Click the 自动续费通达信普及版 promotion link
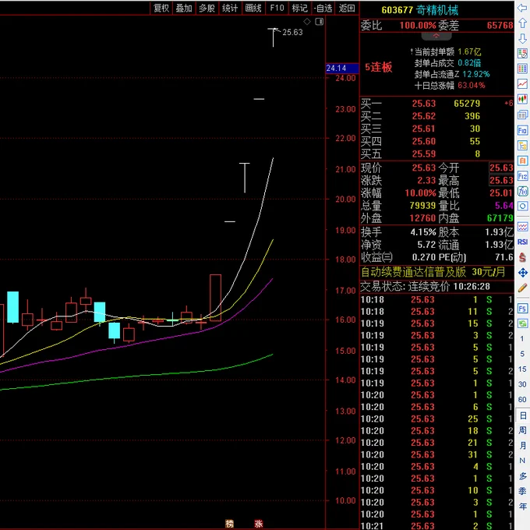This screenshot has height=530, width=530. click(433, 272)
